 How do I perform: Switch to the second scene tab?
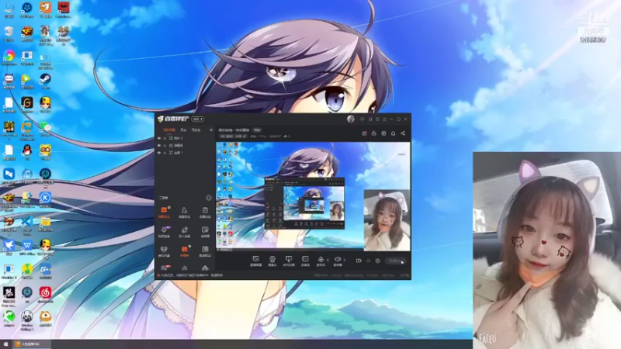(x=183, y=130)
